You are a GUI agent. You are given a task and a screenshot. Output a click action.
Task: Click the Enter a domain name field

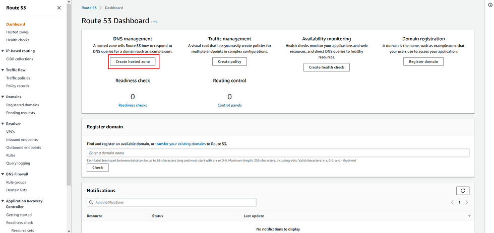pos(278,153)
